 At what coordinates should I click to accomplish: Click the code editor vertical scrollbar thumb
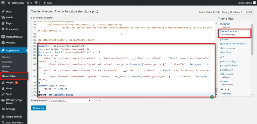pyautogui.click(x=216, y=90)
